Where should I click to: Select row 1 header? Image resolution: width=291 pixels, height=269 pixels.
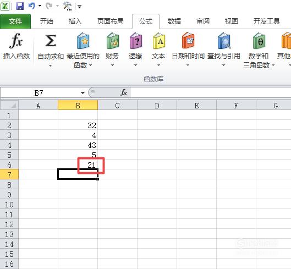coord(9,116)
